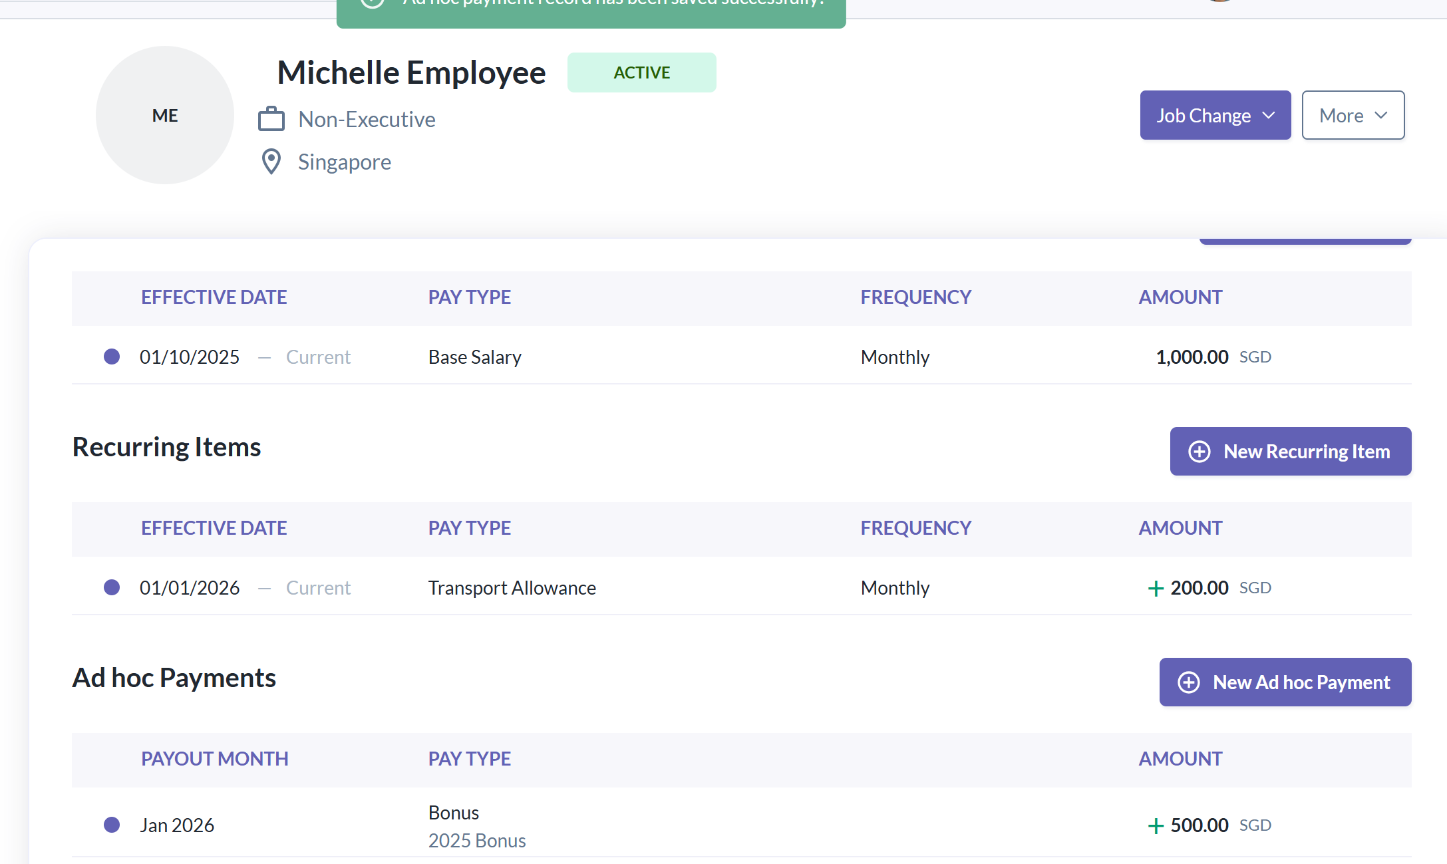Open the Base Salary pay record
This screenshot has width=1447, height=864.
click(x=474, y=357)
